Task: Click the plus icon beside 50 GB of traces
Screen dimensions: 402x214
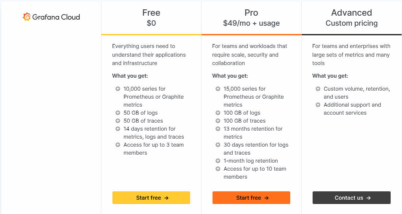Action: pyautogui.click(x=117, y=121)
